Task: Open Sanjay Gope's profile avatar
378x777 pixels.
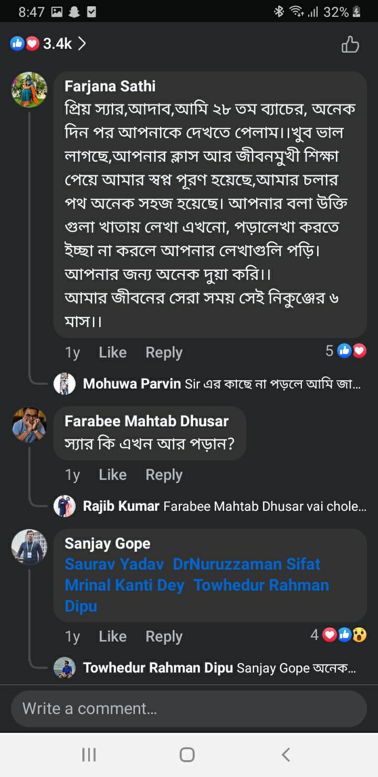Action: [x=29, y=547]
